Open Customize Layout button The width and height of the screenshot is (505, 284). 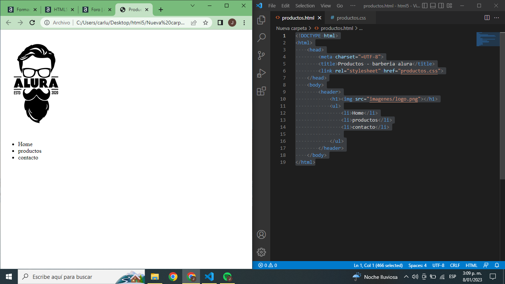(449, 6)
